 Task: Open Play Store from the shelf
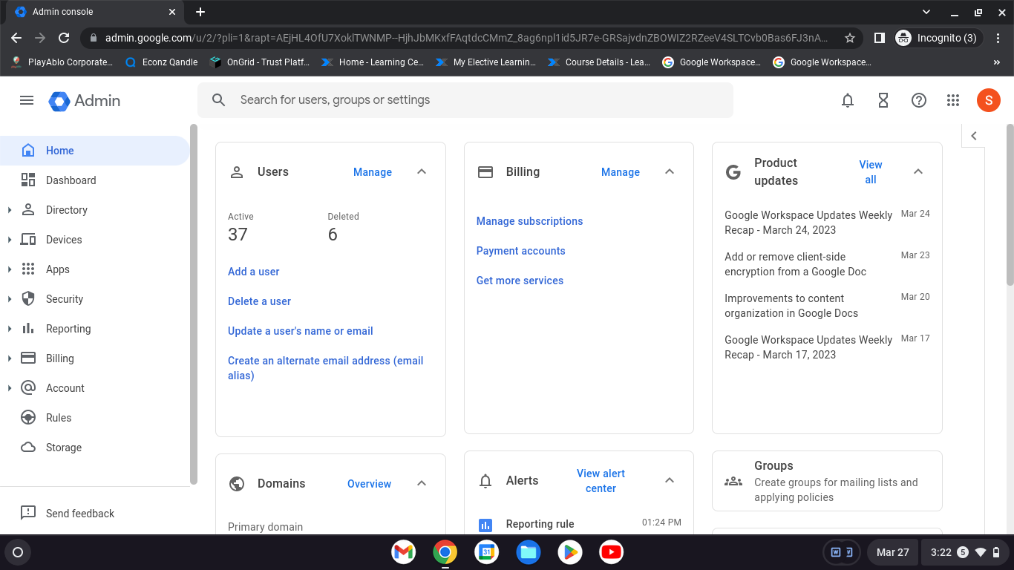click(x=570, y=552)
